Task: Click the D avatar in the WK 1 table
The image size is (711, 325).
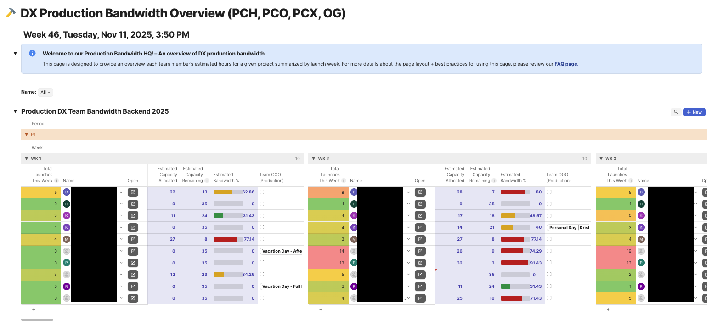Action: [67, 192]
